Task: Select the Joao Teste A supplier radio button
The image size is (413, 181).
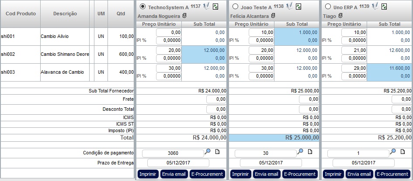Action: coord(236,7)
